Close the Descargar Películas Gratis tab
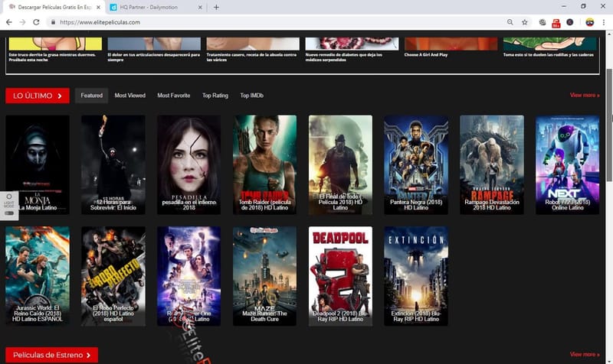613x364 pixels. pyautogui.click(x=98, y=7)
